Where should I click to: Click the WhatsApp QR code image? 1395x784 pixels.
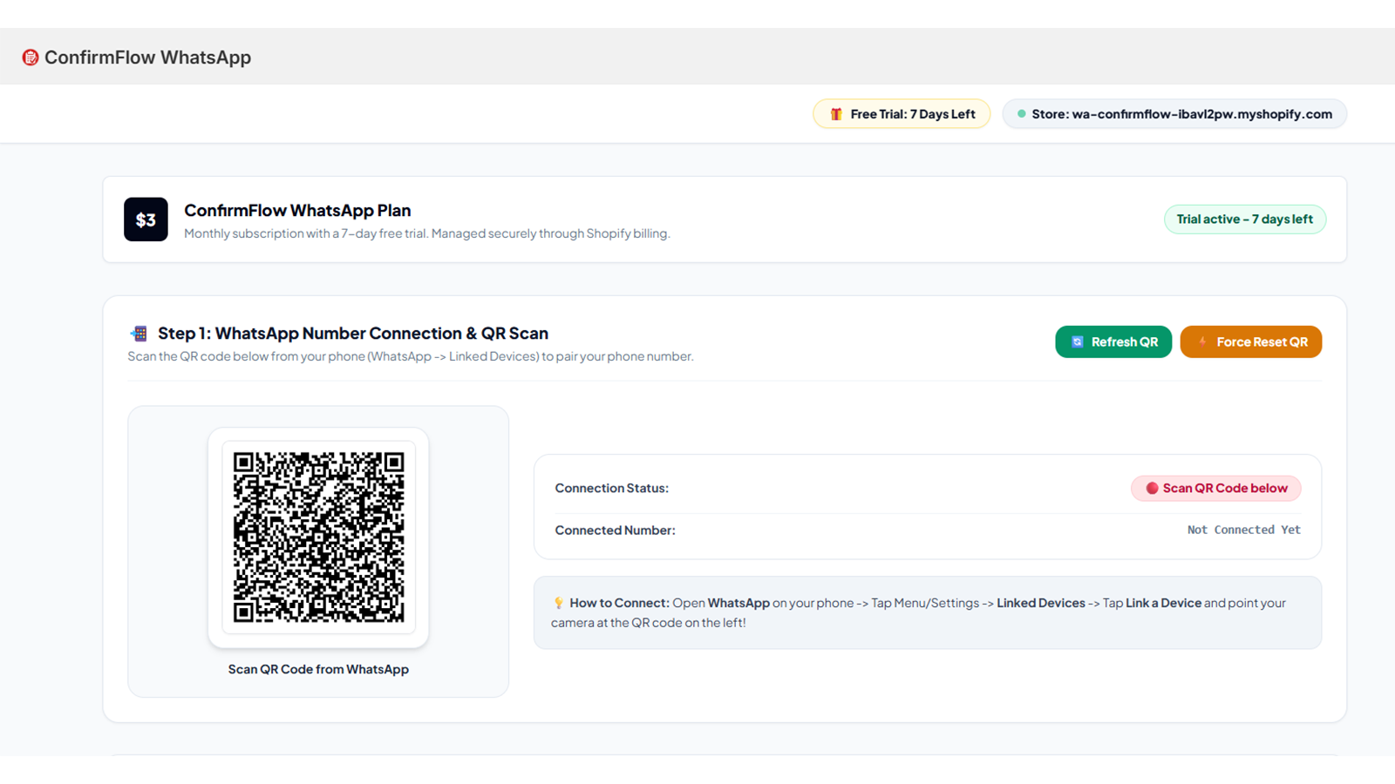[x=319, y=537]
